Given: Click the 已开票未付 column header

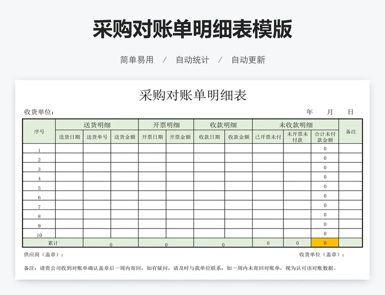Looking at the screenshot, I should pos(268,137).
